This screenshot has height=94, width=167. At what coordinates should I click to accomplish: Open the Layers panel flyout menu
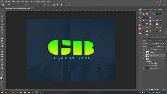point(166,40)
